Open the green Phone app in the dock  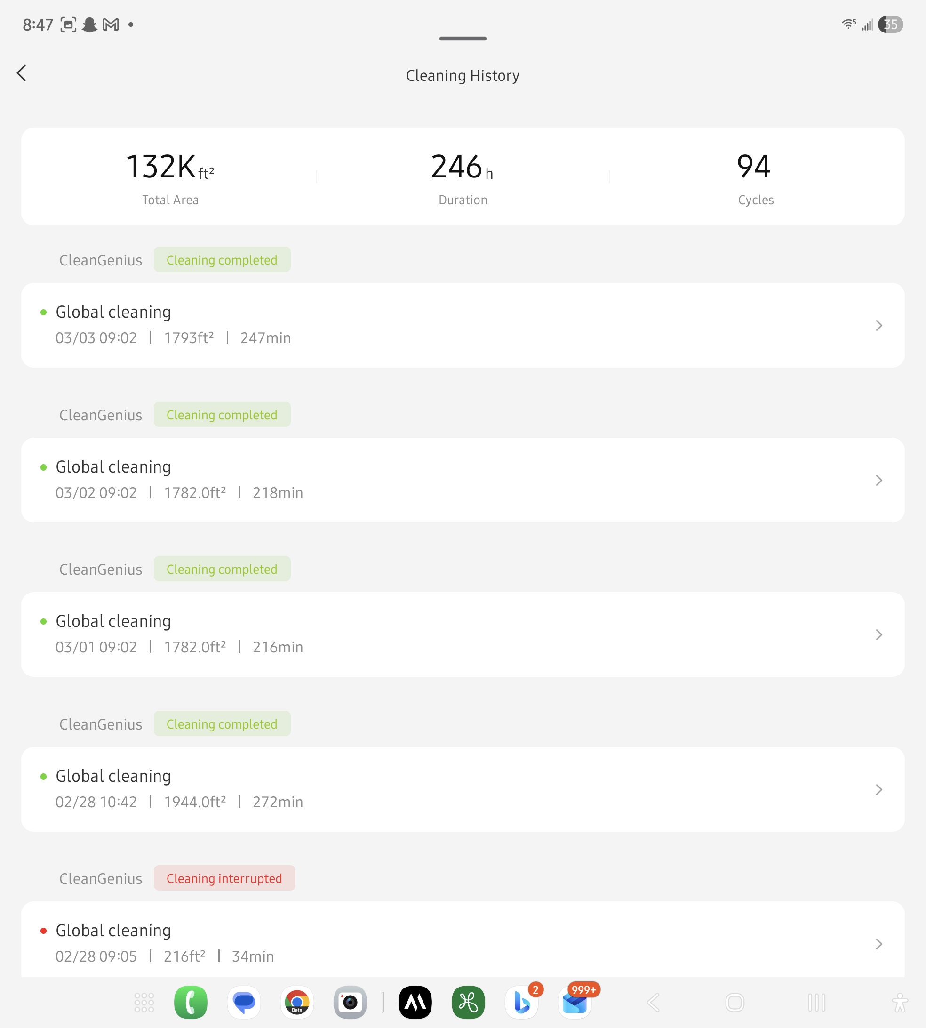190,1003
